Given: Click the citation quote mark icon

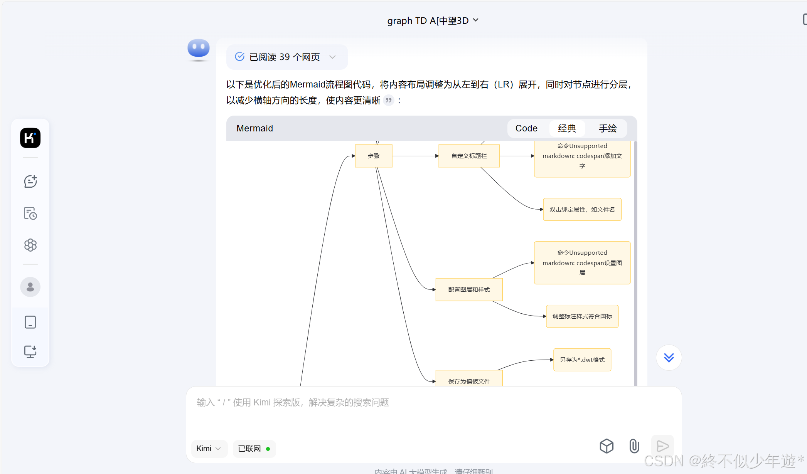Looking at the screenshot, I should (389, 101).
